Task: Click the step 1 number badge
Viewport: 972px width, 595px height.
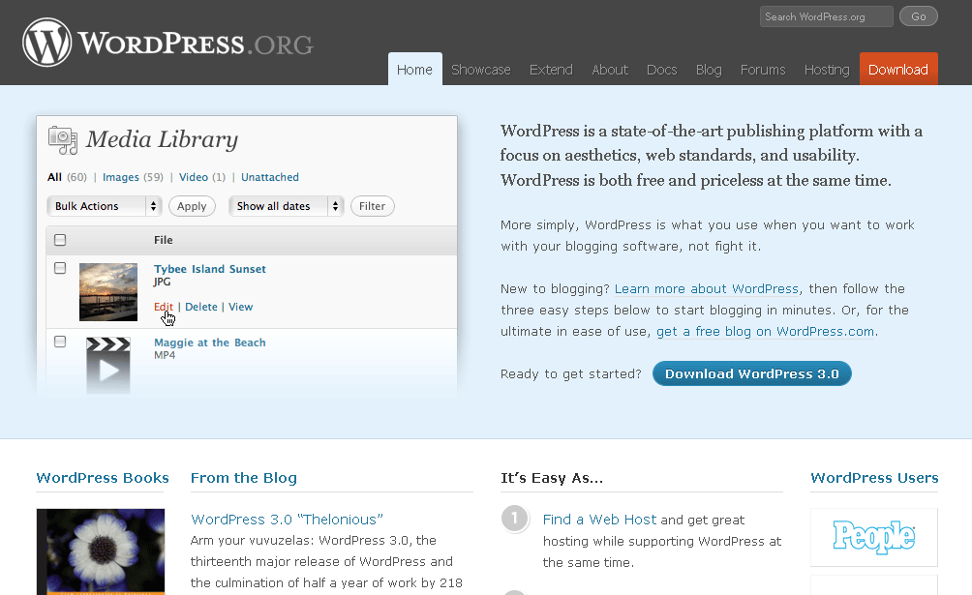Action: click(x=514, y=519)
